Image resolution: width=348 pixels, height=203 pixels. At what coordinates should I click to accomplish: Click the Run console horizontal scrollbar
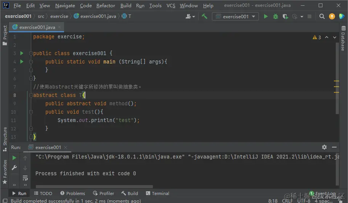[94, 187]
